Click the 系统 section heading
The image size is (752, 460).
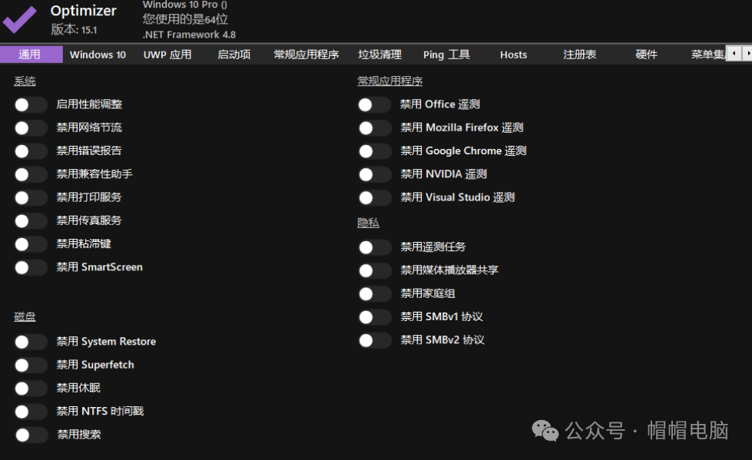[x=25, y=81]
